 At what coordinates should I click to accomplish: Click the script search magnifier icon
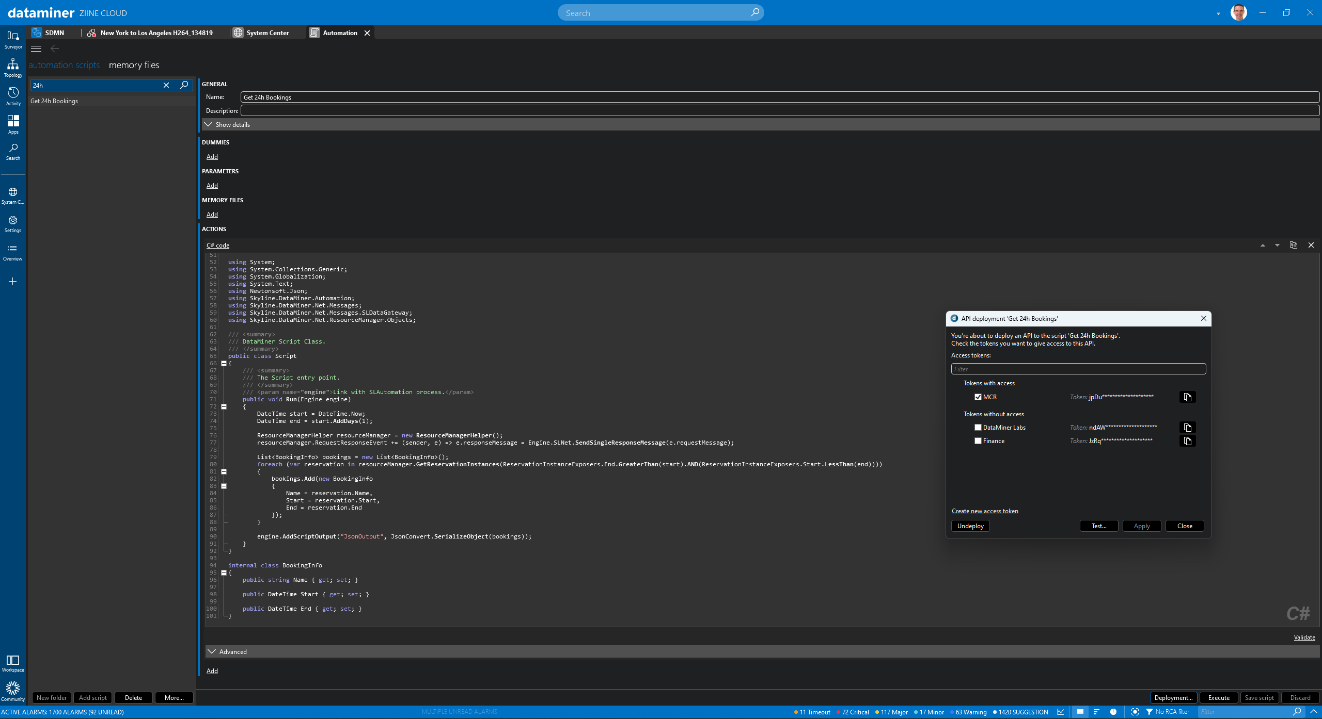(x=184, y=85)
